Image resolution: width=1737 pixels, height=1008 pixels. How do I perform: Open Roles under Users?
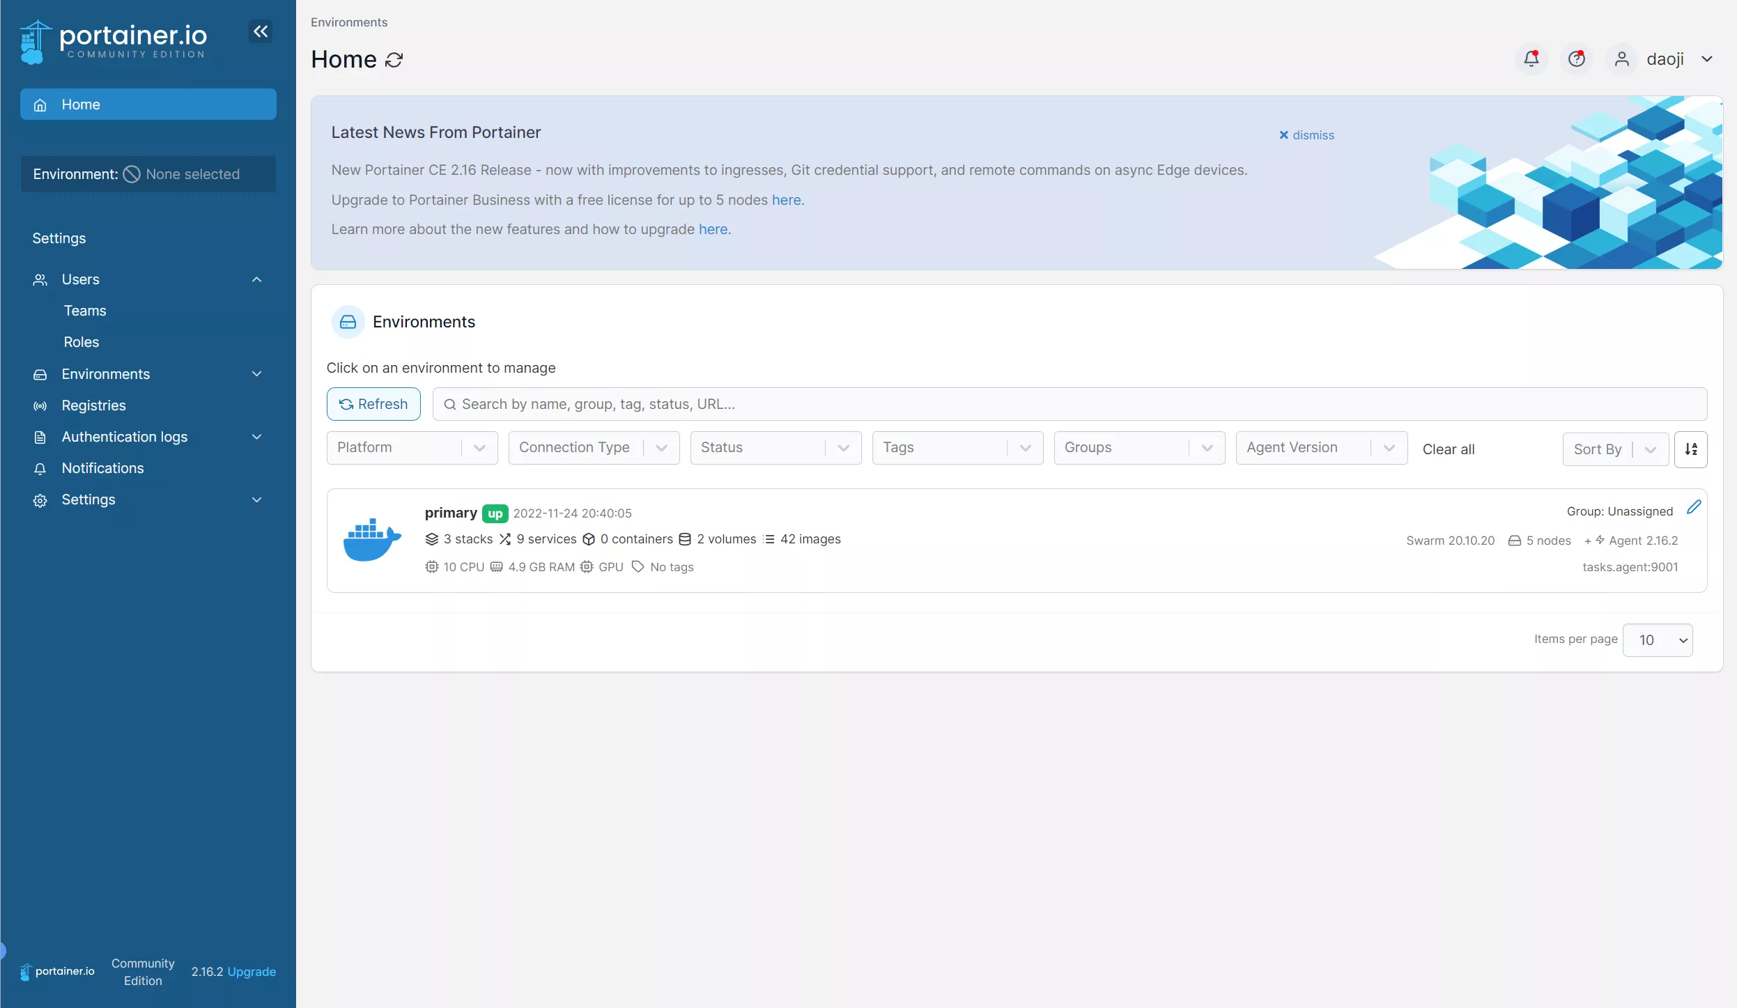tap(81, 342)
